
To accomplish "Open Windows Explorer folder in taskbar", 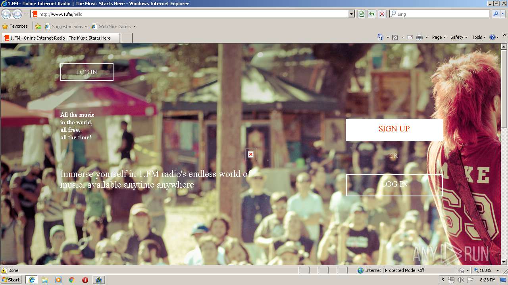I will point(45,280).
